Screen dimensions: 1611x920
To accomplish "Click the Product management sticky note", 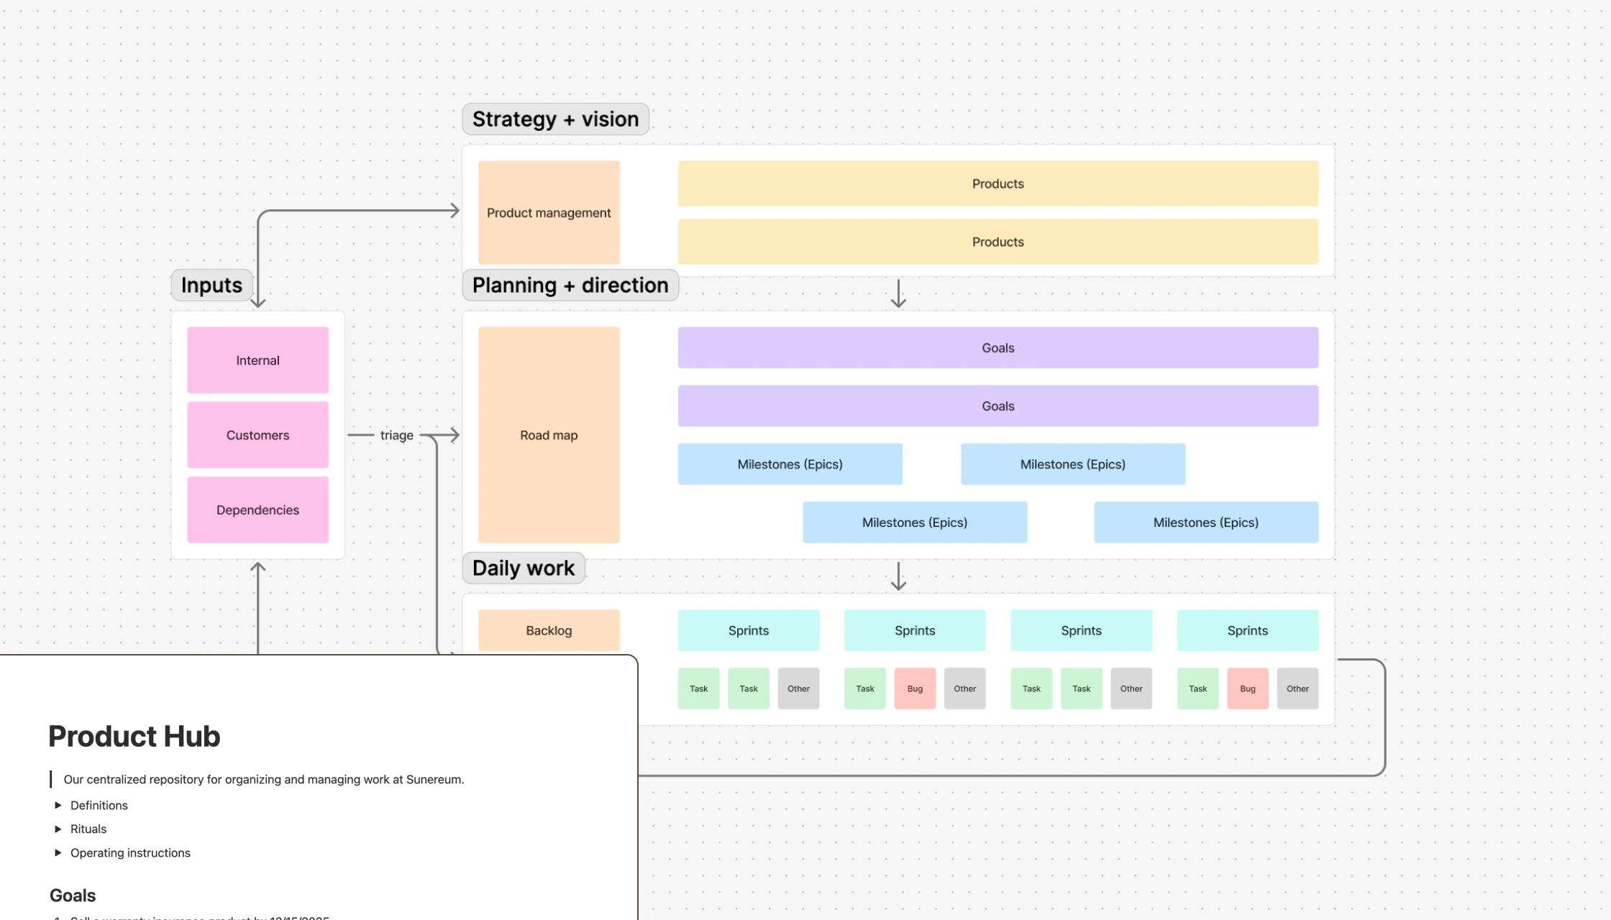I will click(x=549, y=213).
